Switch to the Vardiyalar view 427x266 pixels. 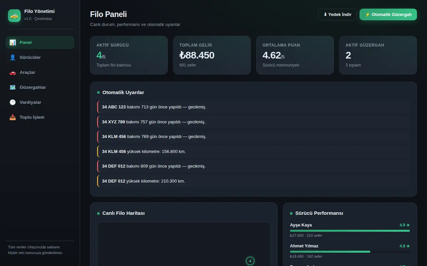(x=40, y=102)
